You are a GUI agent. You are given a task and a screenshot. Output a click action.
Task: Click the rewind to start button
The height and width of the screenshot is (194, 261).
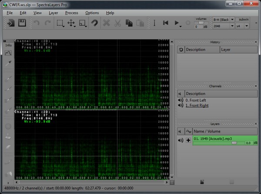click(166, 23)
